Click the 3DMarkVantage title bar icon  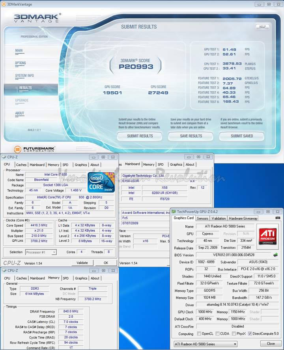(x=4, y=4)
